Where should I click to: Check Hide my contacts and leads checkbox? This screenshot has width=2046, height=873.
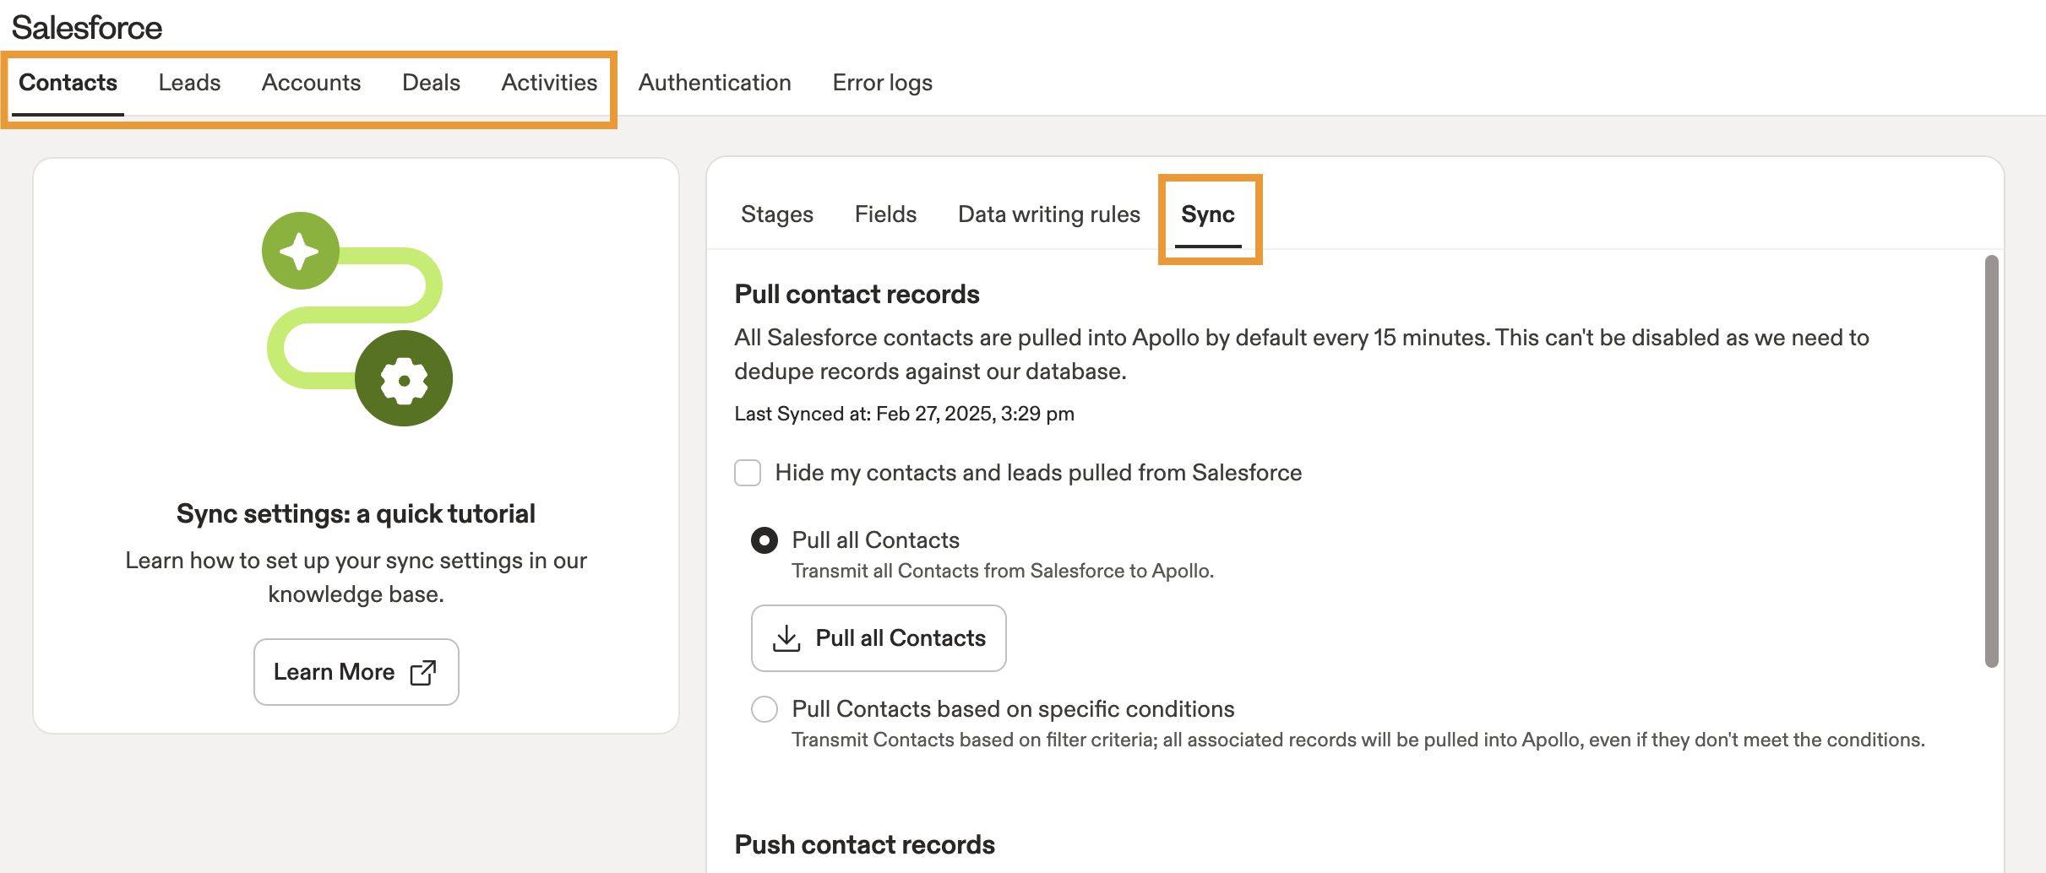[x=748, y=473]
